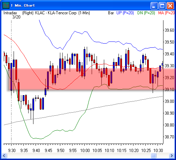
Task: Click the 9:50 time axis label
Action: (61, 151)
